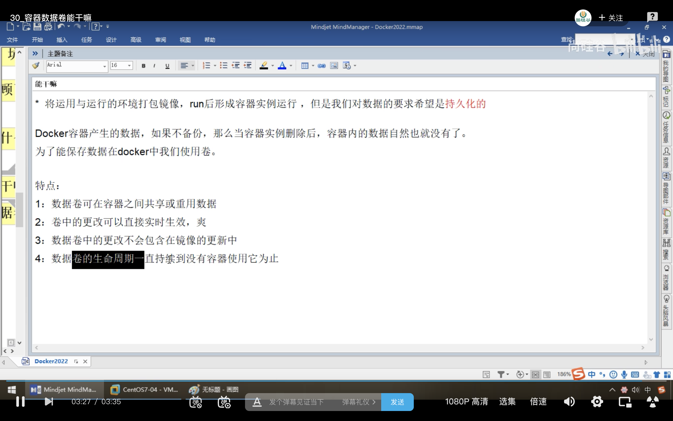Click the increase indent icon
This screenshot has height=421, width=673.
[247, 66]
